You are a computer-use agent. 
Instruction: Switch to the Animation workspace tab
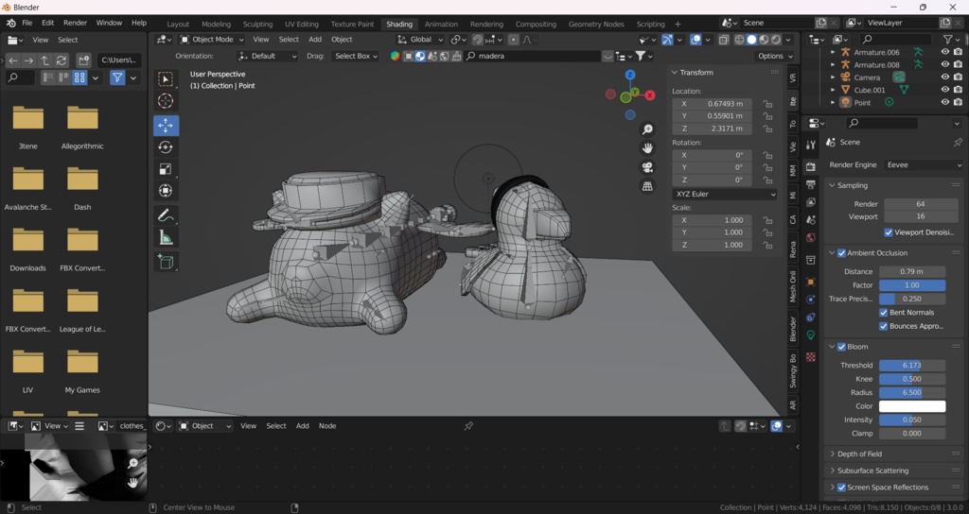pyautogui.click(x=441, y=24)
